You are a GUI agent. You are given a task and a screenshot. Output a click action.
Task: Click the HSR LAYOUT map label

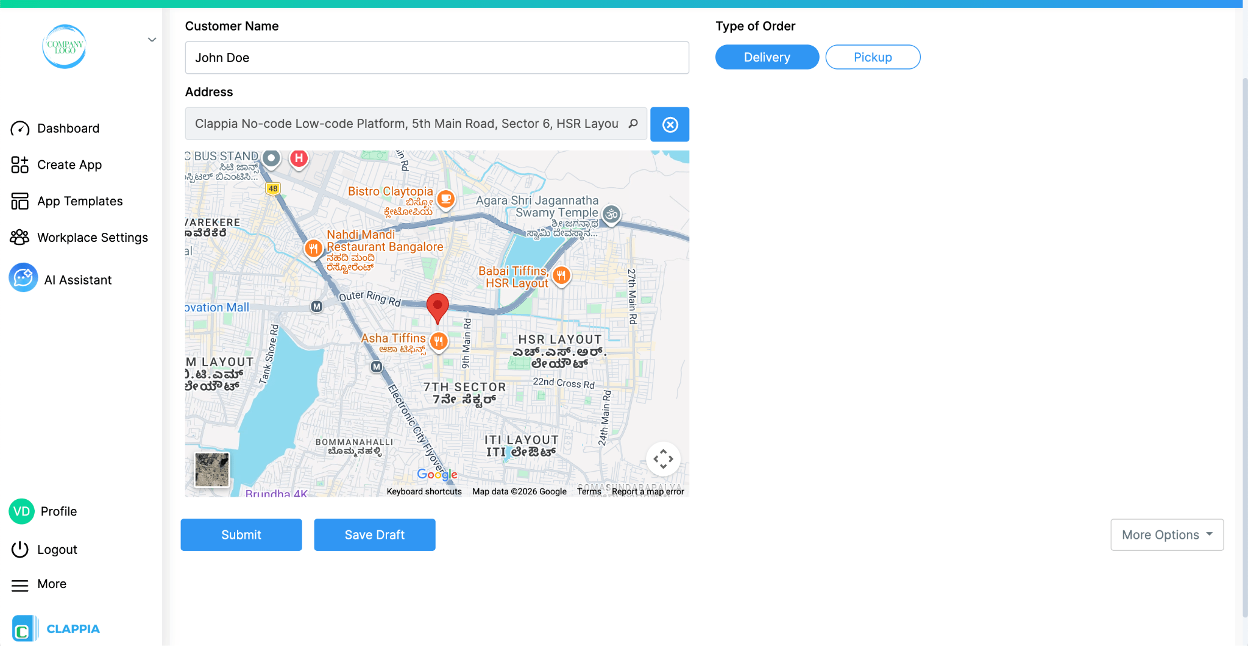pos(560,339)
